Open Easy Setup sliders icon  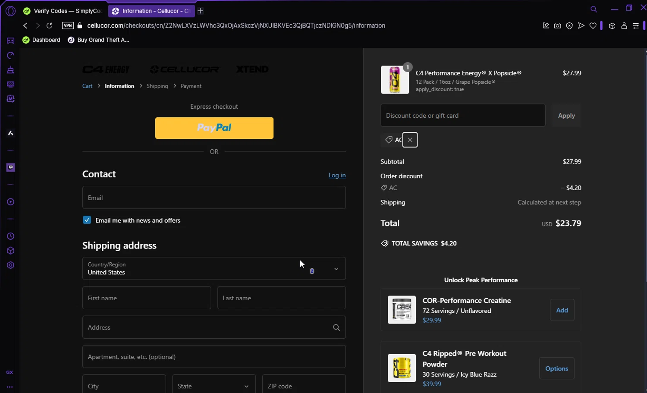(x=636, y=26)
